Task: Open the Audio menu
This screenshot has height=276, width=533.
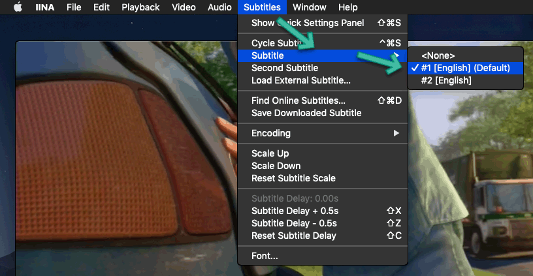Action: click(x=219, y=7)
